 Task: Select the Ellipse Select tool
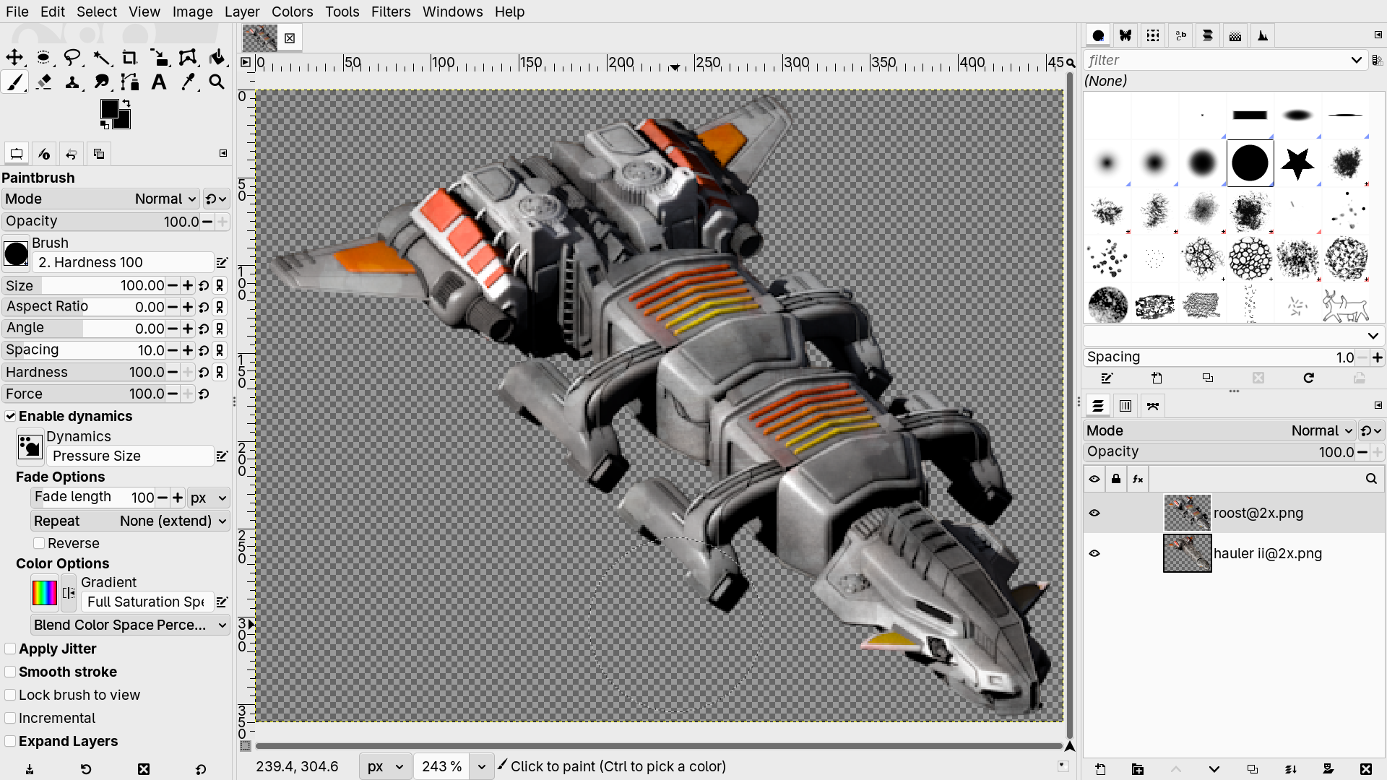tap(43, 58)
